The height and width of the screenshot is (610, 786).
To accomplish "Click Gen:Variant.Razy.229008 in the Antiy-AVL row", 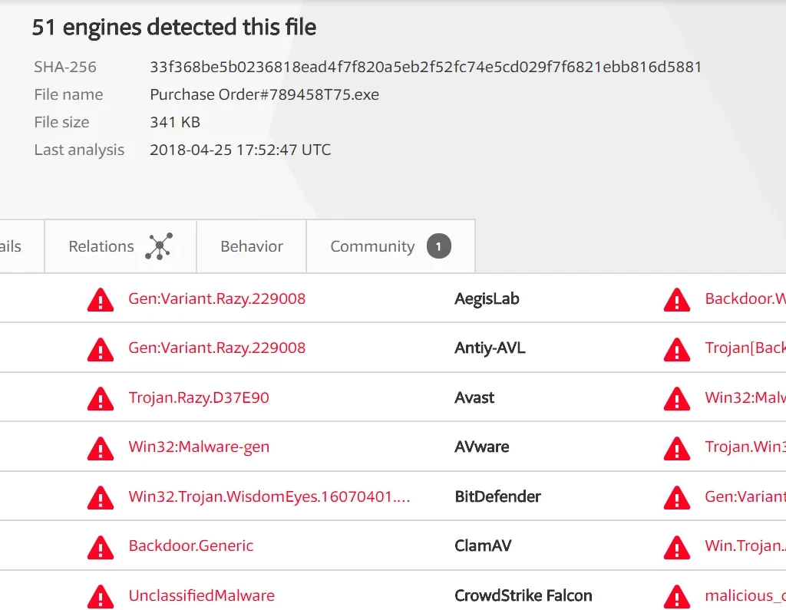I will pos(217,348).
